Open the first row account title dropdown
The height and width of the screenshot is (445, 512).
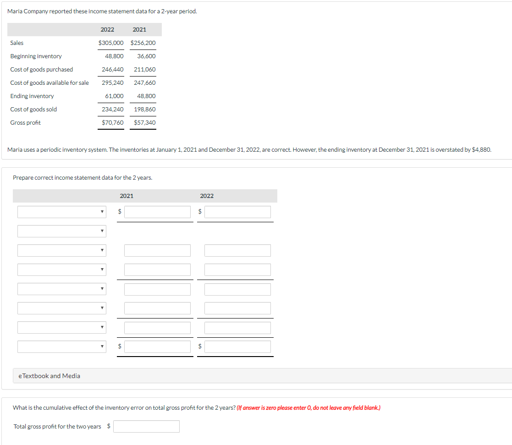click(62, 211)
